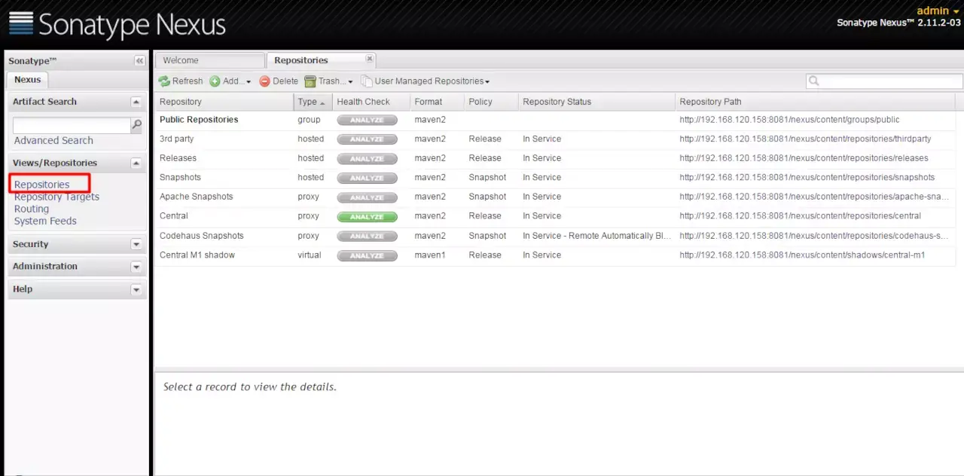The image size is (964, 476).
Task: Click the repositories search filter field
Action: (885, 81)
